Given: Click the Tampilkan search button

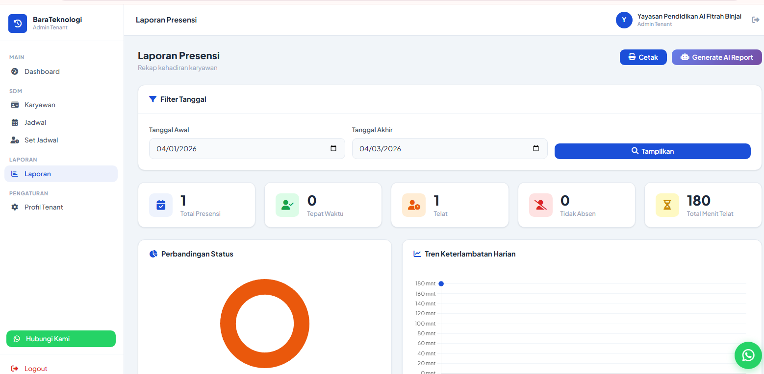Looking at the screenshot, I should coord(652,151).
